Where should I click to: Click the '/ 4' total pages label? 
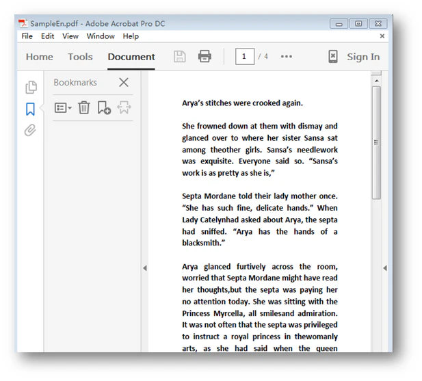pyautogui.click(x=263, y=56)
